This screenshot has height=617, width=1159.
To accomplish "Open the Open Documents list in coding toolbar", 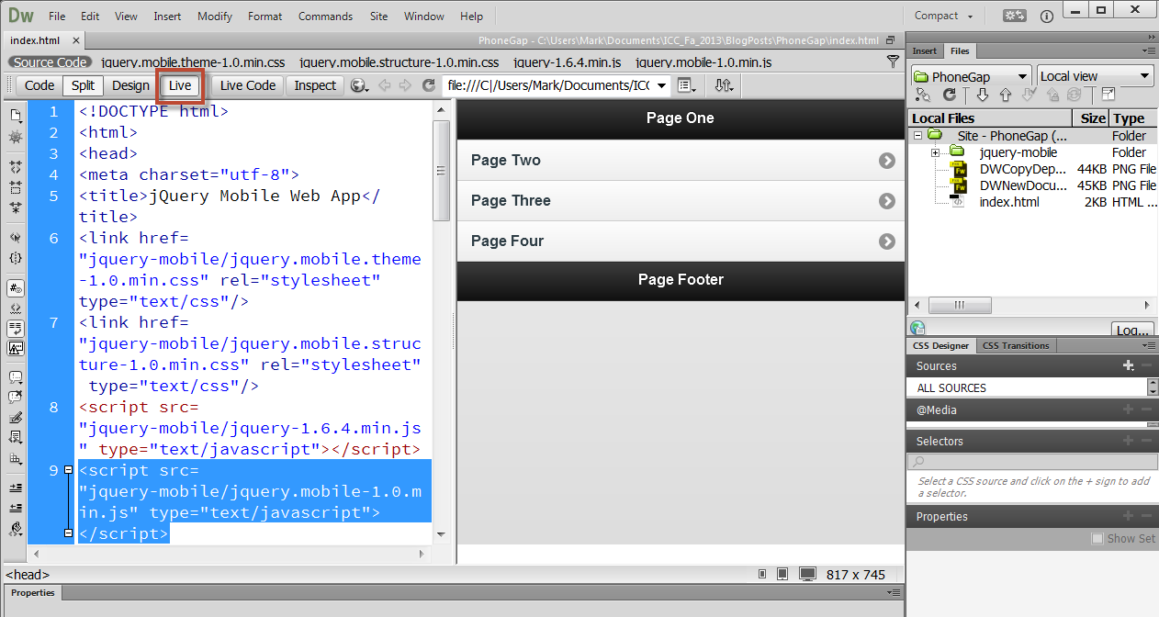I will click(x=16, y=115).
